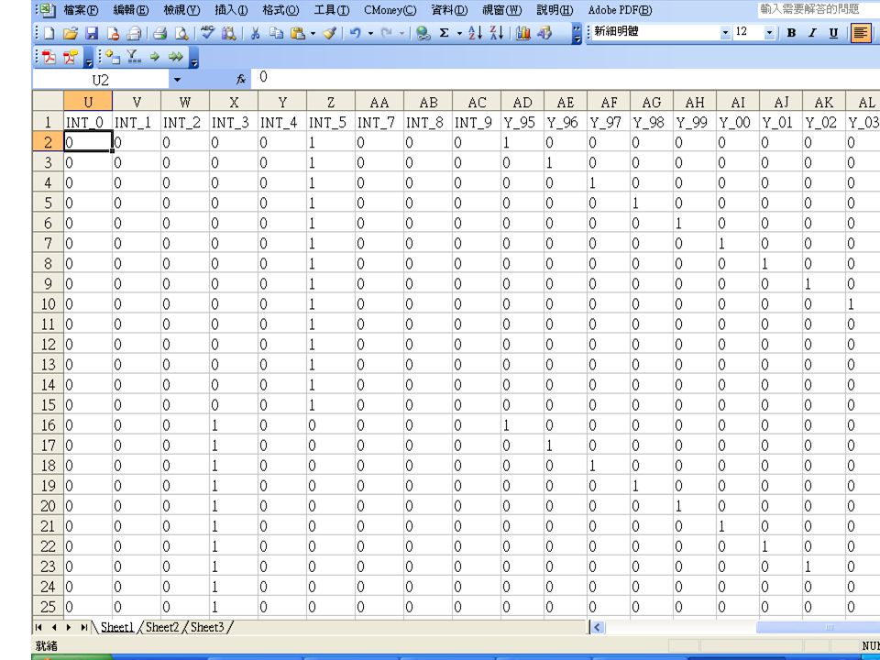Sort ascending with the A-Z icon
This screenshot has height=660, width=880.
tap(475, 34)
